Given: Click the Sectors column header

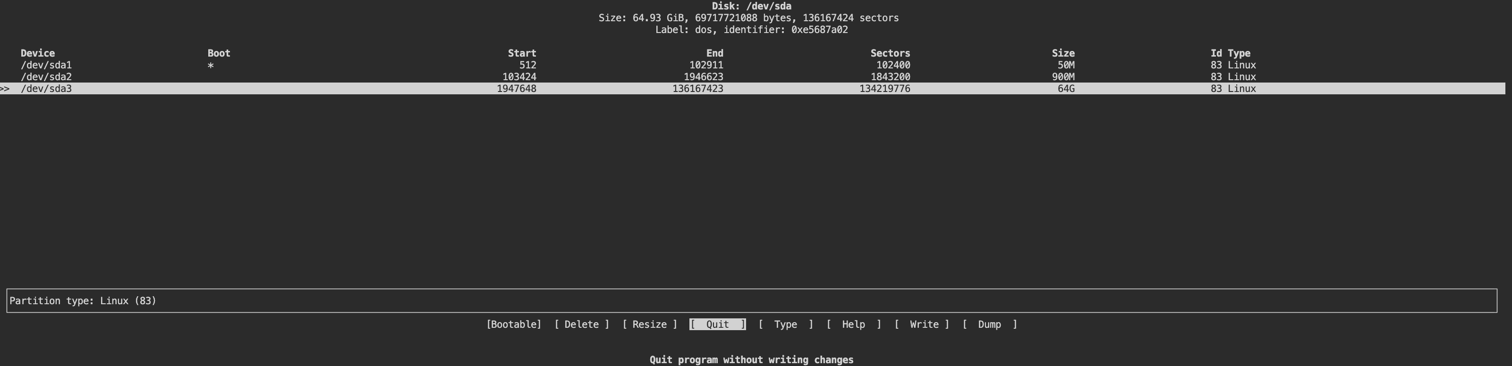Looking at the screenshot, I should (890, 53).
